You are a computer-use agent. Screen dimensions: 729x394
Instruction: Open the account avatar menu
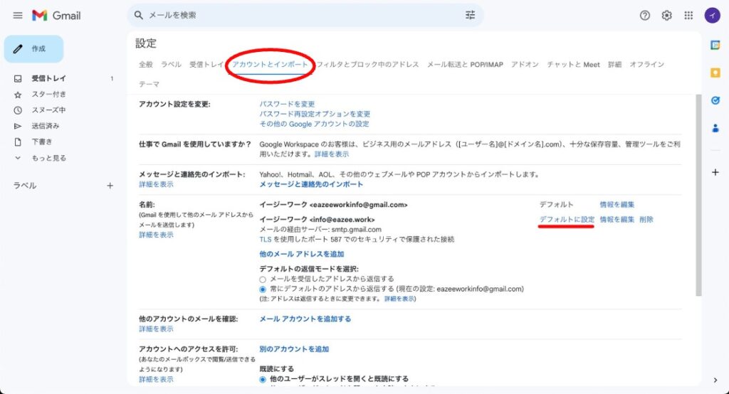click(712, 16)
